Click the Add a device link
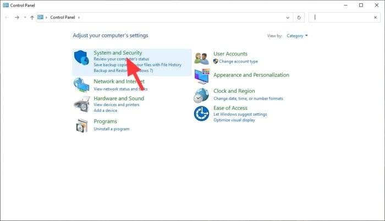The height and width of the screenshot is (221, 385). click(106, 110)
